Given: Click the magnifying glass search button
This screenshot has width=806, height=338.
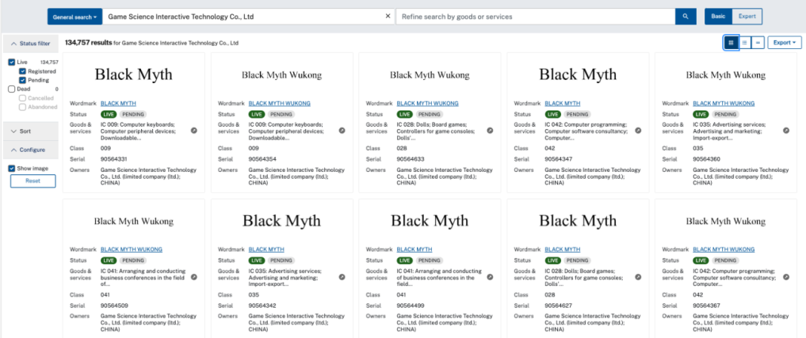Looking at the screenshot, I should pos(686,17).
